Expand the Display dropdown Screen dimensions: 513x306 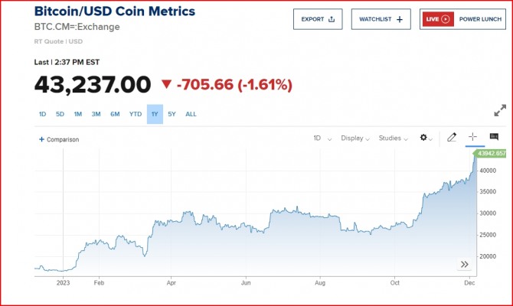coord(355,138)
